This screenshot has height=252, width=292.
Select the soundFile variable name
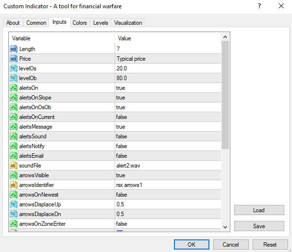click(x=30, y=166)
